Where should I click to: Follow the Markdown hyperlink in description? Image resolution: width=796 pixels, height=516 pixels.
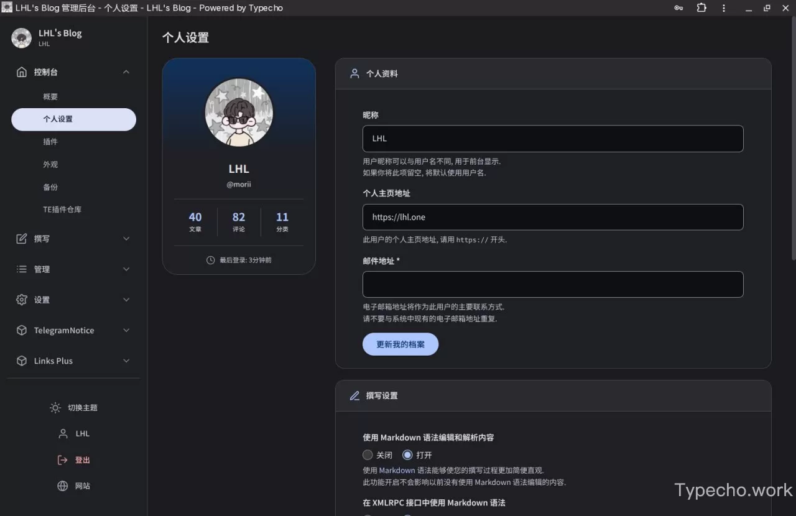[x=397, y=471]
